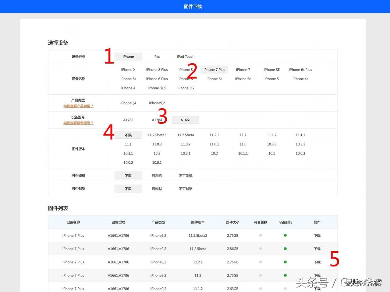The width and height of the screenshot is (390, 292).
Task: Select 不限 in the 可否刷机 row
Action: click(128, 176)
